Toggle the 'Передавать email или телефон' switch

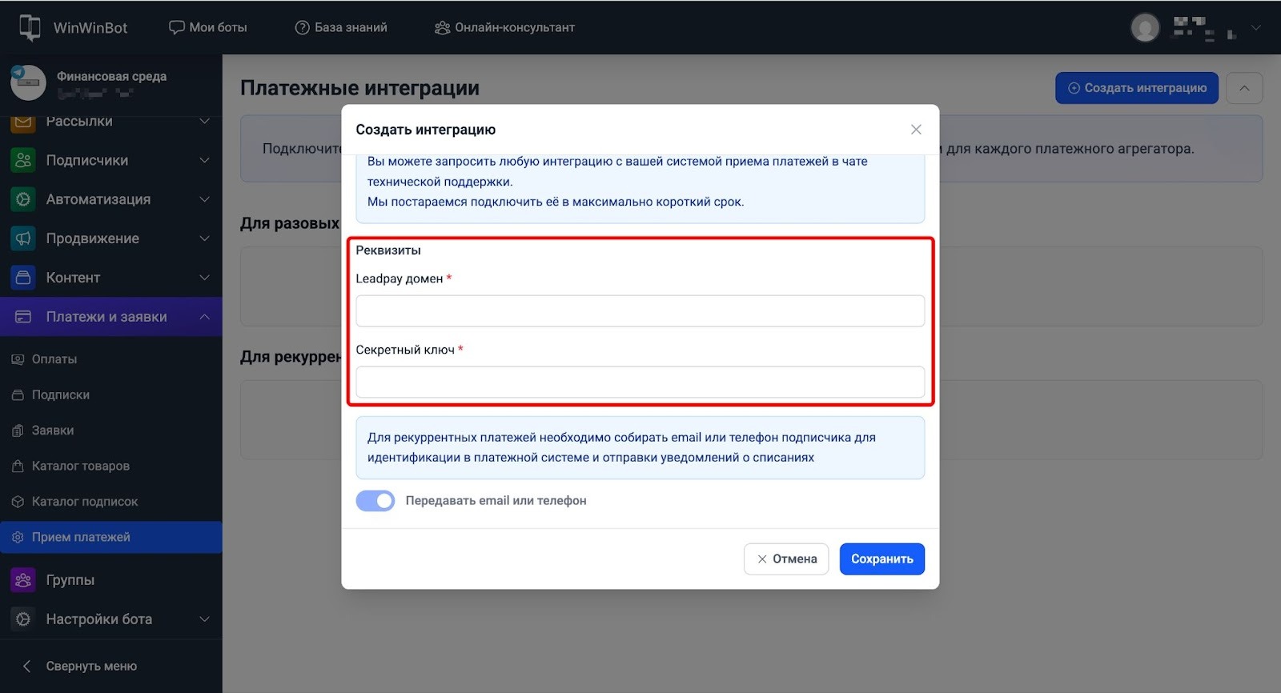375,501
